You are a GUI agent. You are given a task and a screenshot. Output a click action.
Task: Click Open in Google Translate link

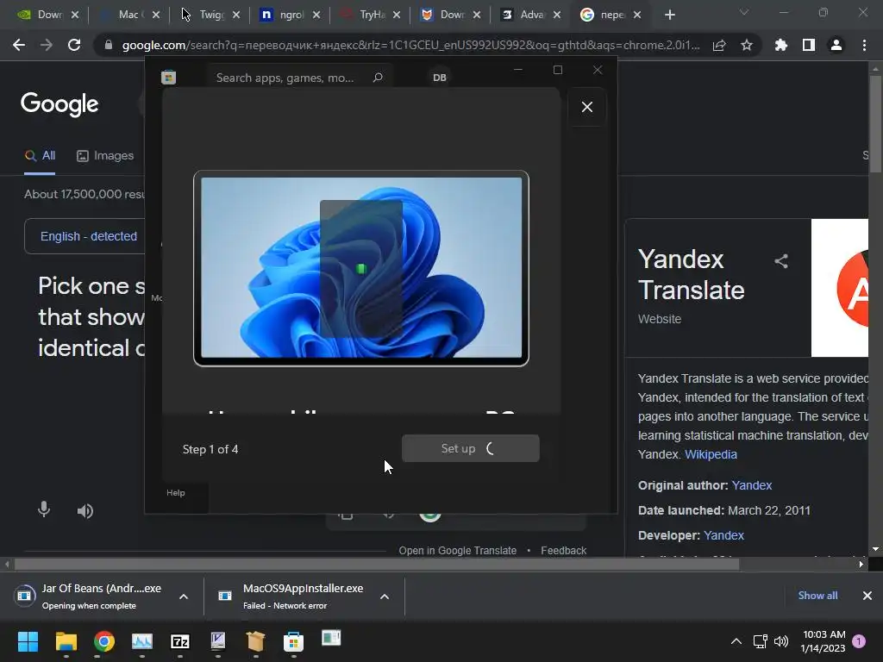click(x=457, y=551)
